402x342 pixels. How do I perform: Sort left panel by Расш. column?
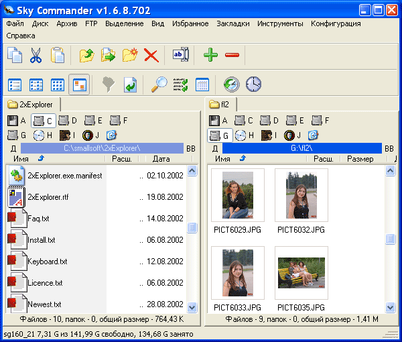pyautogui.click(x=122, y=159)
